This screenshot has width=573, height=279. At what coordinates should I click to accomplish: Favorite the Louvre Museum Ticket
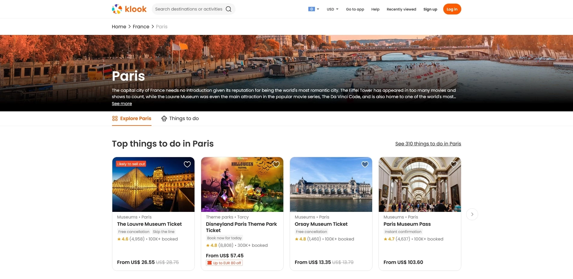tap(187, 164)
